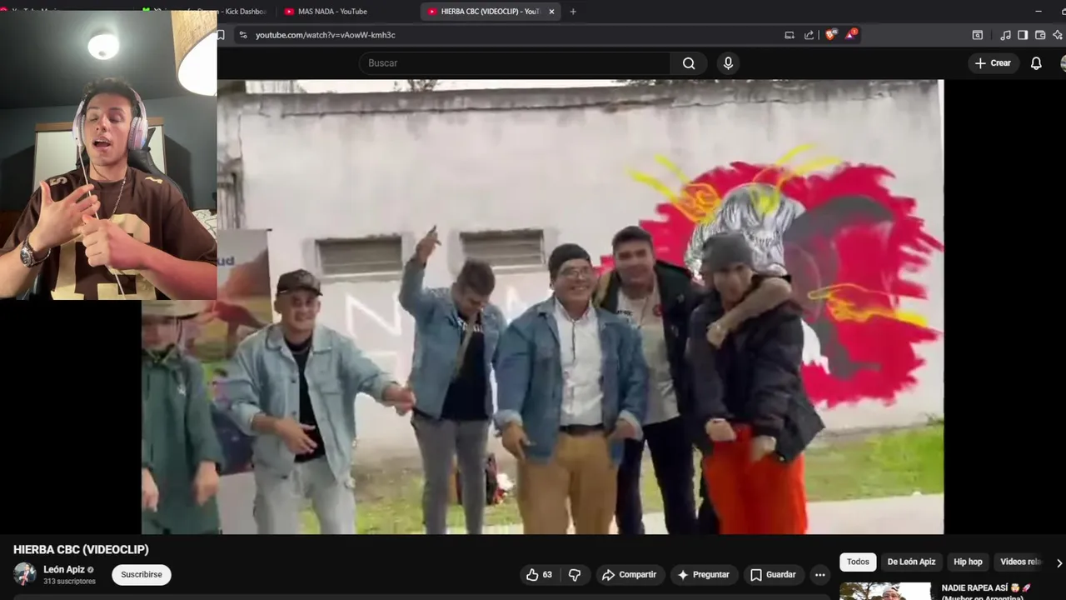Open the Brave Shields lion icon
Screen dimensions: 1066x600
[831, 34]
